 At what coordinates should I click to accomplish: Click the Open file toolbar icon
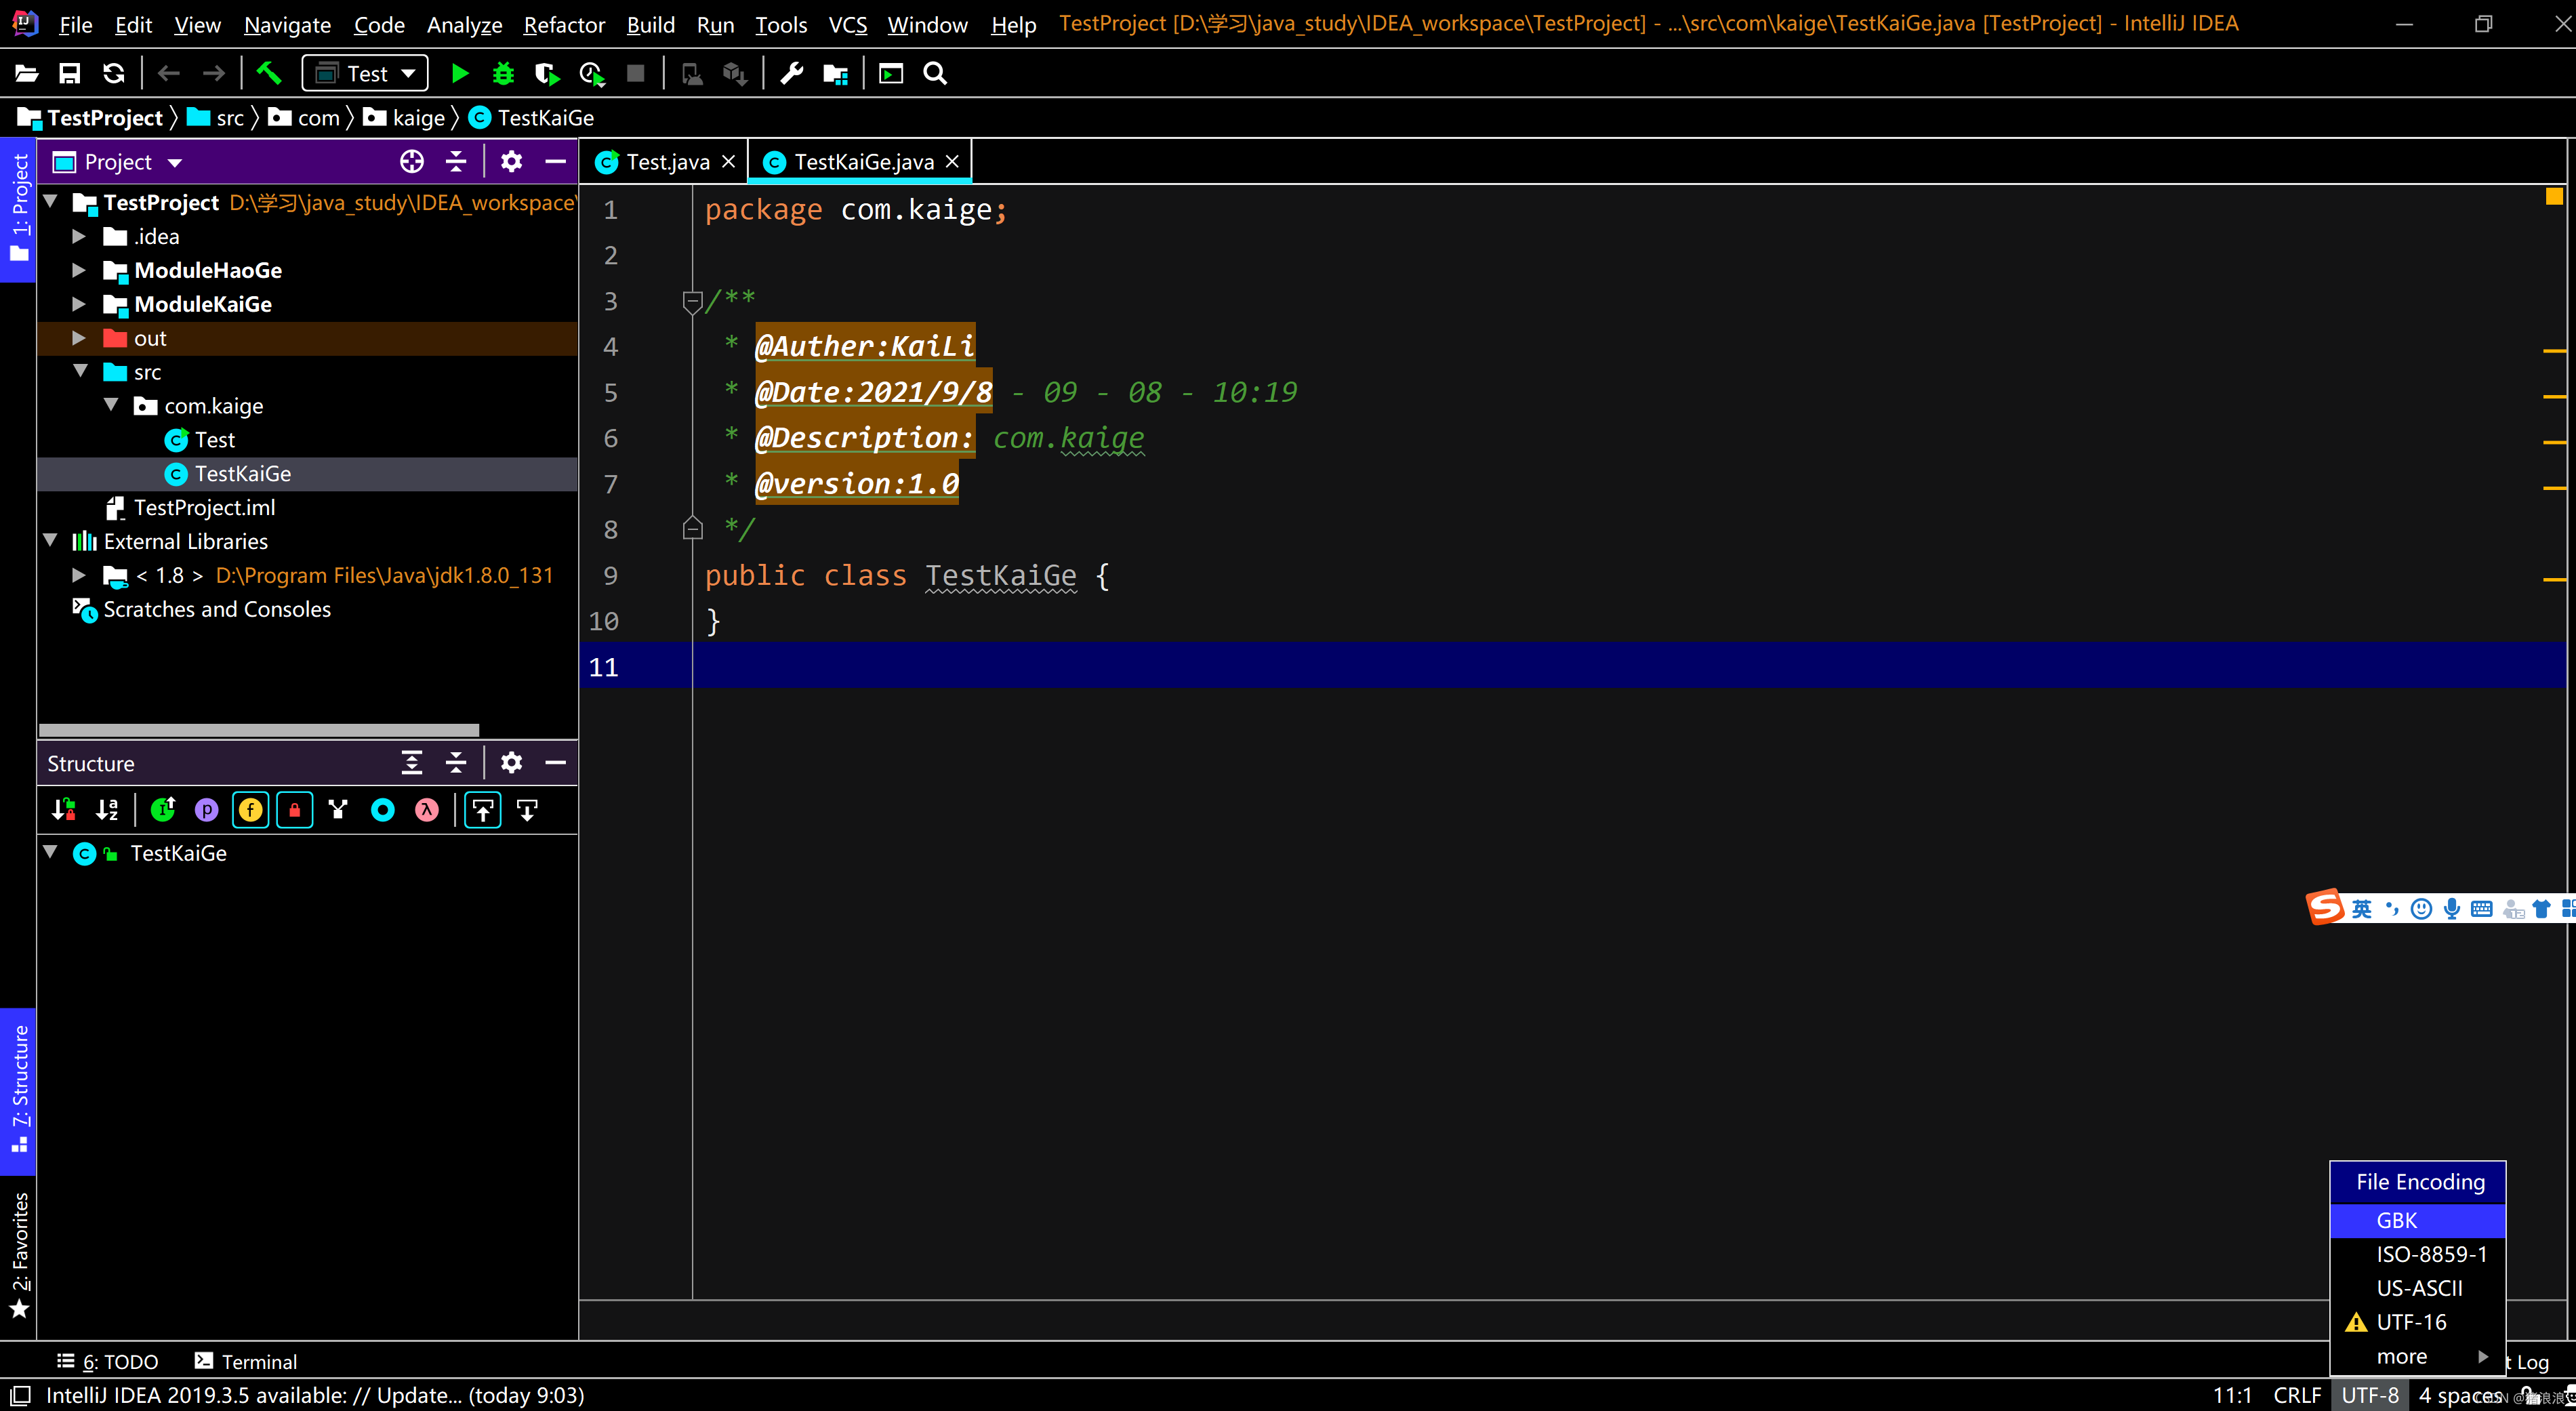26,73
